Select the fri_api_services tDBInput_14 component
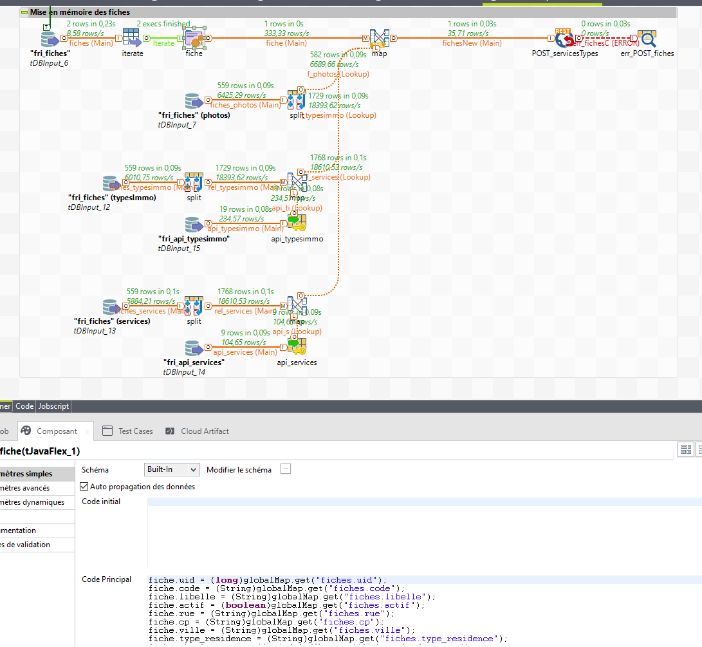The height and width of the screenshot is (647, 702). 194,348
